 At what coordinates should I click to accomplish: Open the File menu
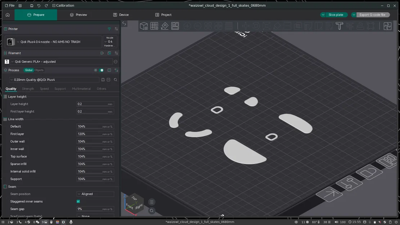[x=10, y=6]
